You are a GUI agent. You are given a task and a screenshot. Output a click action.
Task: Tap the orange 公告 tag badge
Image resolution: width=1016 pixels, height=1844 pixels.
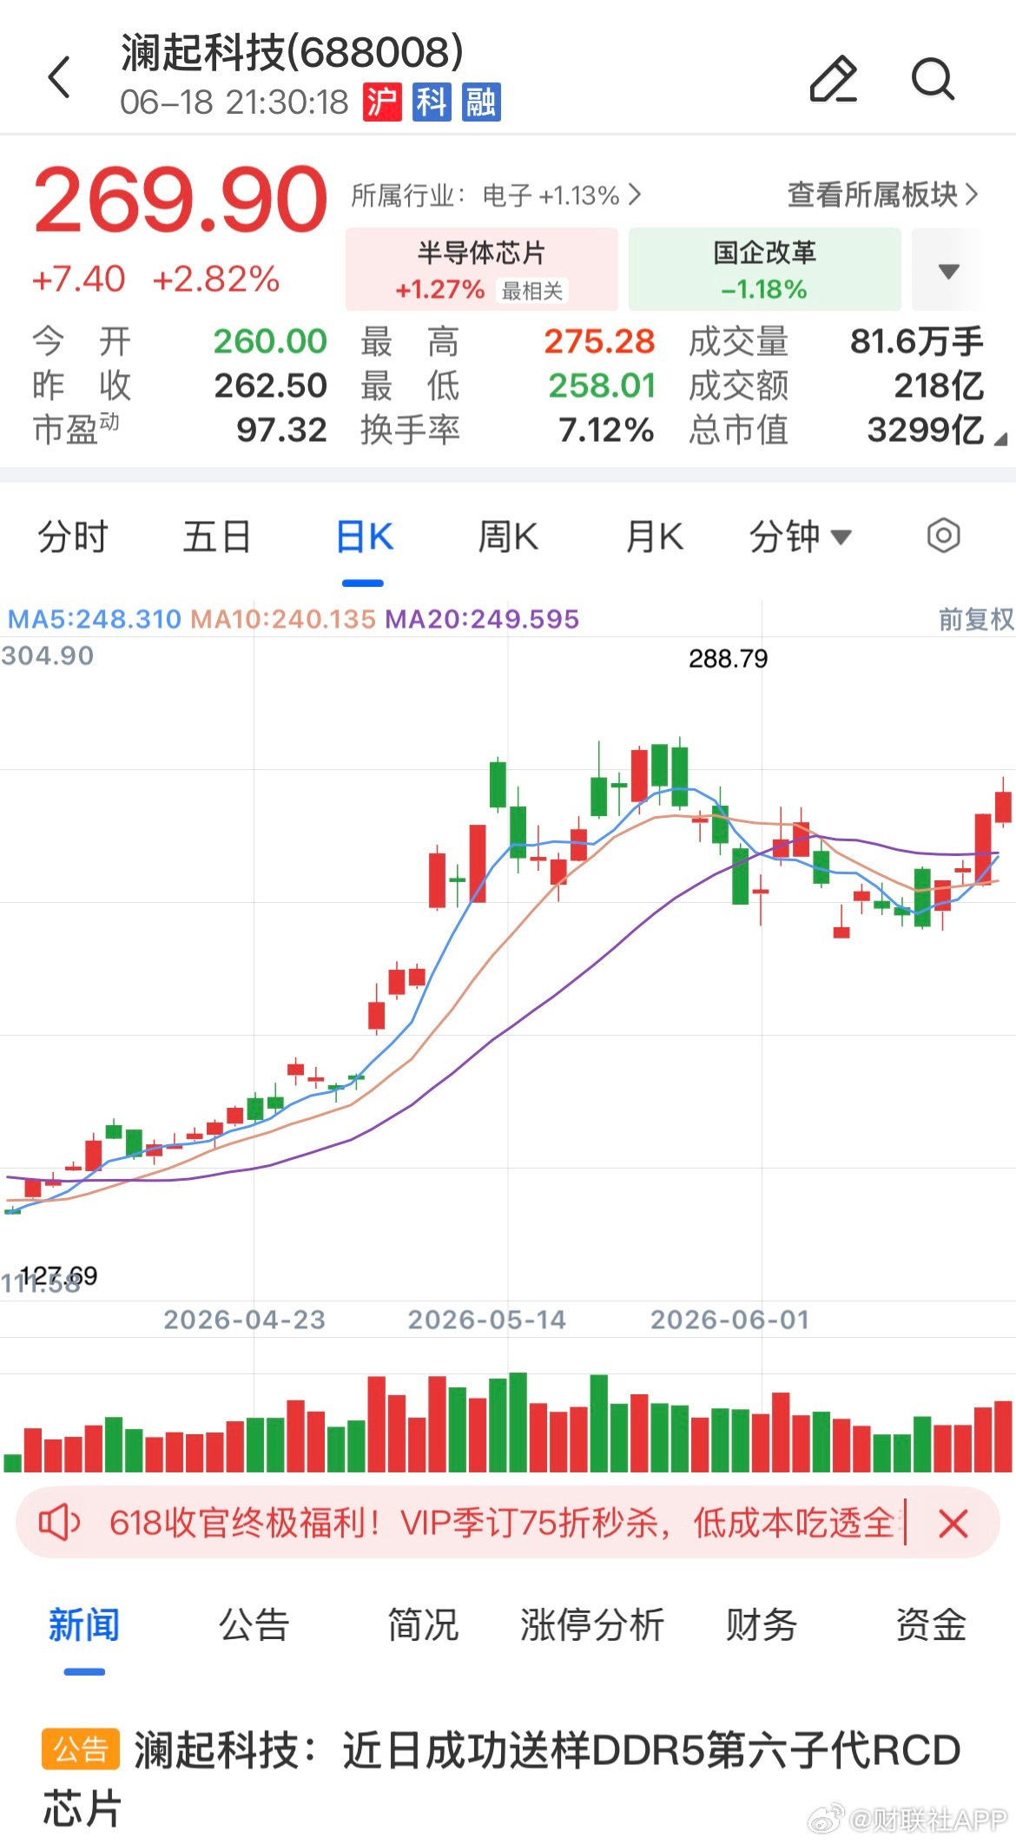80,1749
